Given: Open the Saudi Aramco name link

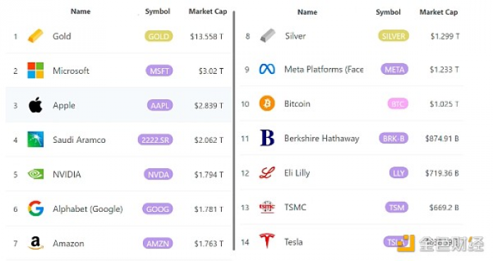Looking at the screenshot, I should pyautogui.click(x=79, y=140).
